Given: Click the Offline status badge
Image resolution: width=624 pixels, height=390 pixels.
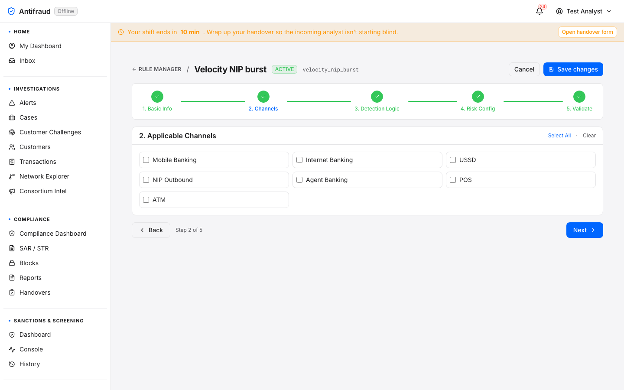Looking at the screenshot, I should tap(66, 11).
